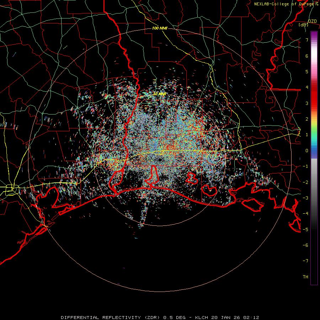The width and height of the screenshot is (320, 320).
Task: Click the purple top of the color bar
Action: tap(314, 35)
